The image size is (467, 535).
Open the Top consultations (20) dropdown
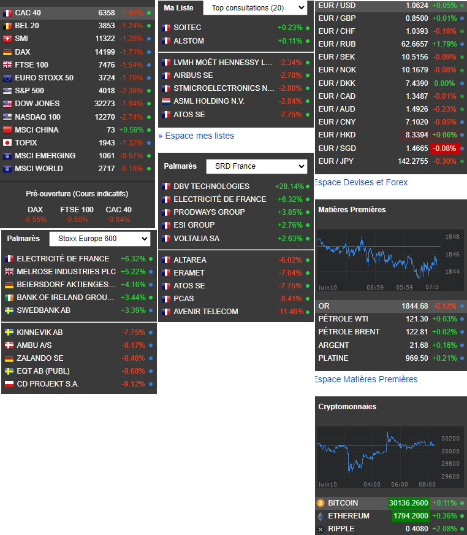coord(255,8)
